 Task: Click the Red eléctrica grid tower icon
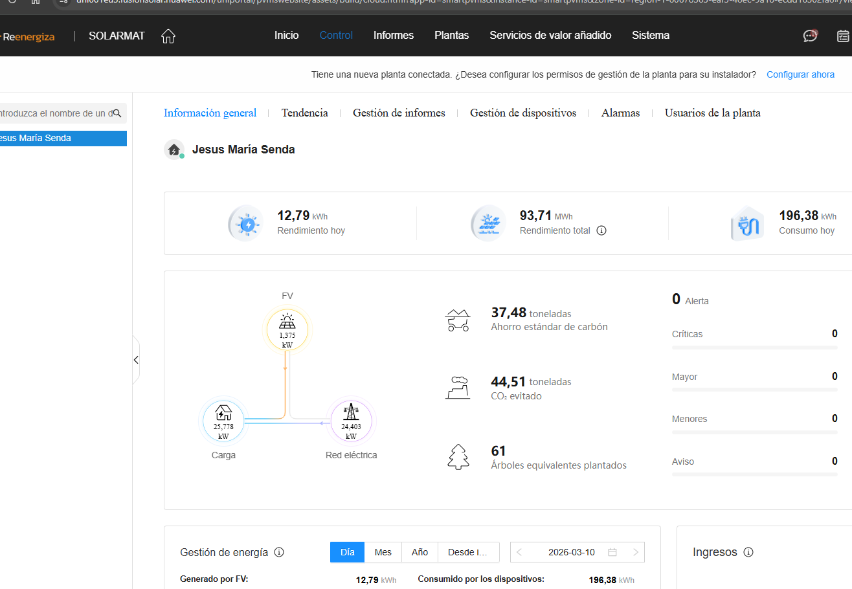point(351,413)
